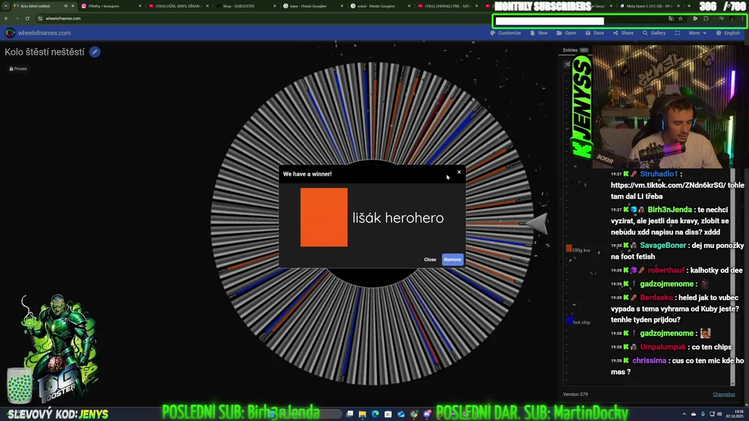Open a new browser tab with plus

click(x=689, y=6)
